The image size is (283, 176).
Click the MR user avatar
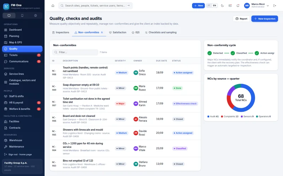coord(247,6)
